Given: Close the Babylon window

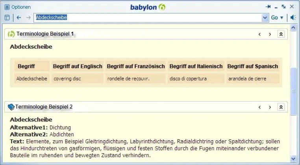Looking at the screenshot, I should [292, 7].
